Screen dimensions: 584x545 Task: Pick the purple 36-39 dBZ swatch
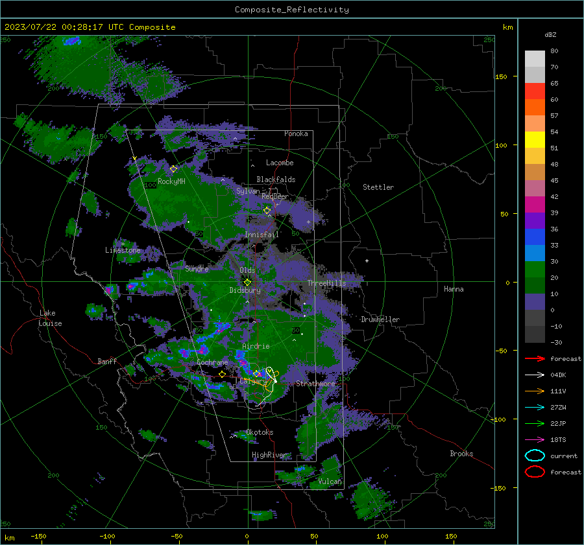535,220
